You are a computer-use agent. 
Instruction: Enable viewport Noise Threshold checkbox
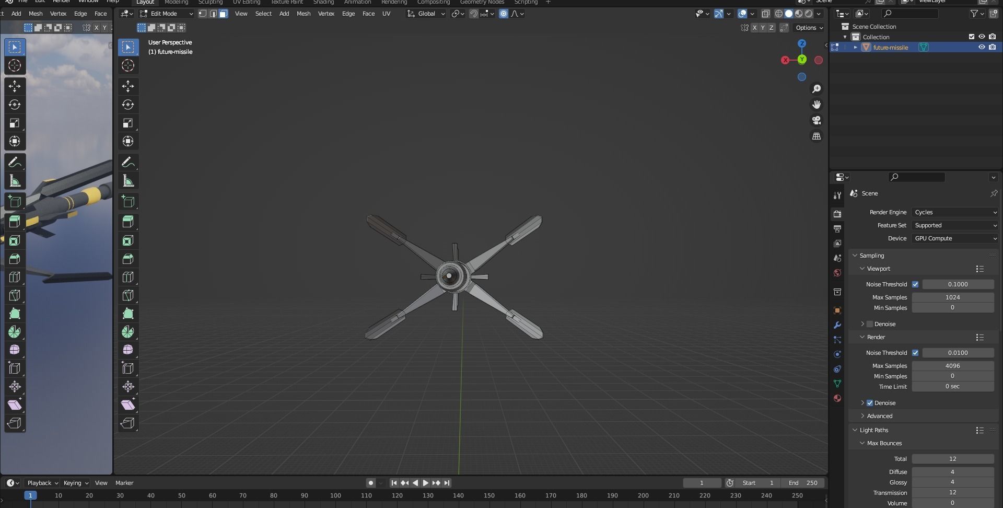pos(915,284)
